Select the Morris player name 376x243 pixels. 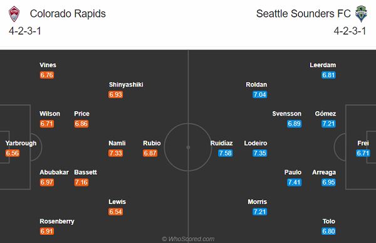[258, 202]
